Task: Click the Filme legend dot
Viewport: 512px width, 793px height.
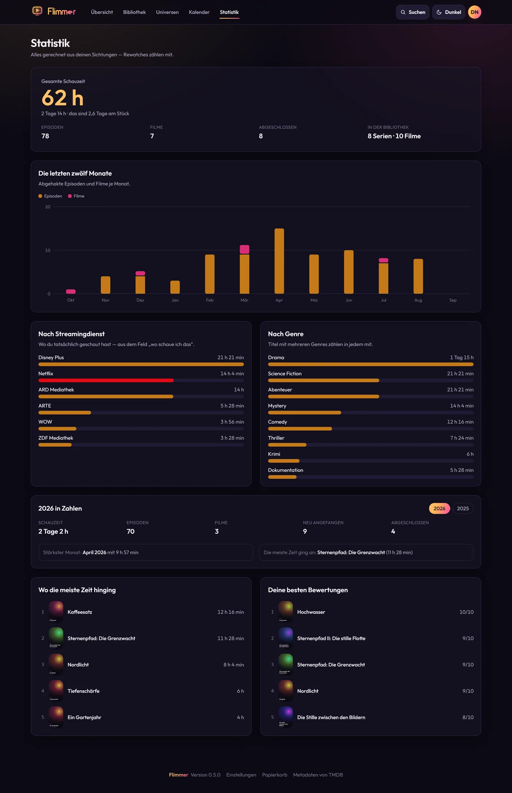Action: [x=70, y=196]
